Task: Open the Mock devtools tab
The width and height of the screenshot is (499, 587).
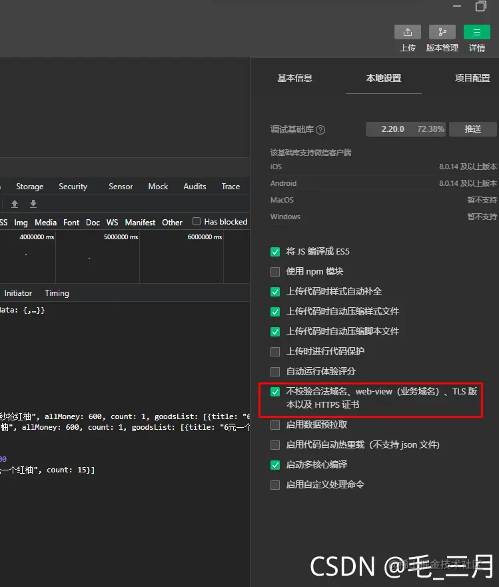Action: click(158, 187)
